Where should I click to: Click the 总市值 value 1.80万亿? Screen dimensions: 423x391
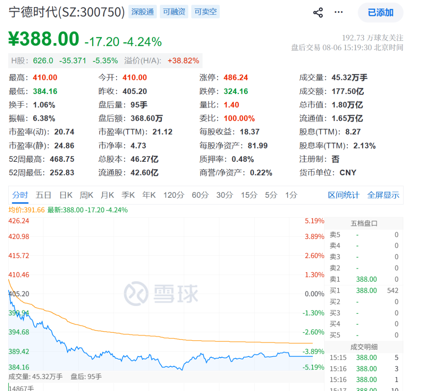[347, 105]
